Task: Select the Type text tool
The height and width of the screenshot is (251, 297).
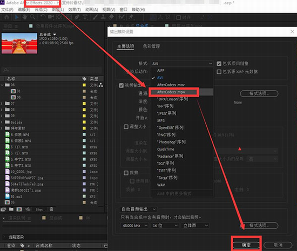Action: [85, 17]
